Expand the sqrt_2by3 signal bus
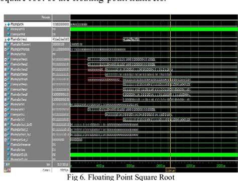Viewport: 238px width, 181px height. (6, 125)
